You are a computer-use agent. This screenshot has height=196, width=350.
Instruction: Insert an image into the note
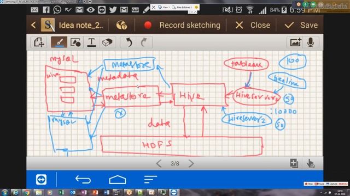click(295, 42)
